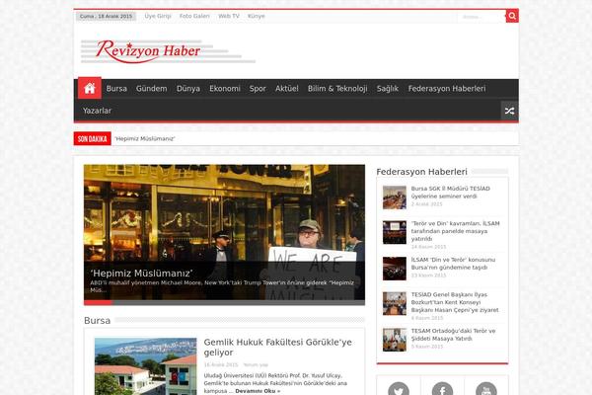This screenshot has width=592, height=395.
Task: Go to the home icon in navbar
Action: [x=90, y=88]
